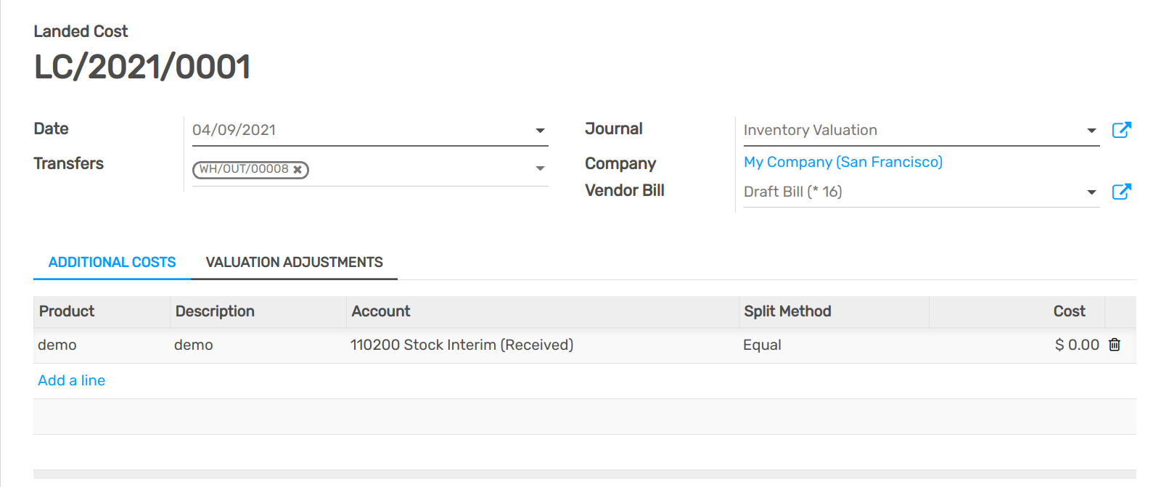This screenshot has width=1169, height=487.
Task: Delete the demo cost line with trash icon
Action: click(x=1115, y=345)
